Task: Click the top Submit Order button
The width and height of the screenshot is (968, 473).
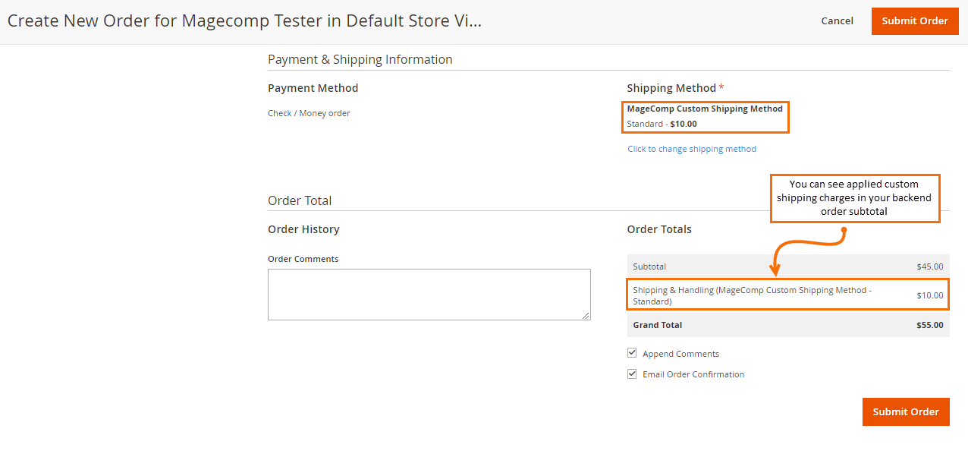Action: pos(914,21)
